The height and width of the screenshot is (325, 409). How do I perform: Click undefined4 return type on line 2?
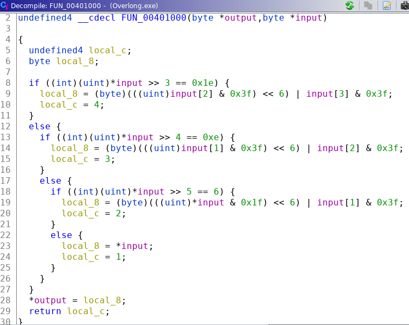[45, 18]
